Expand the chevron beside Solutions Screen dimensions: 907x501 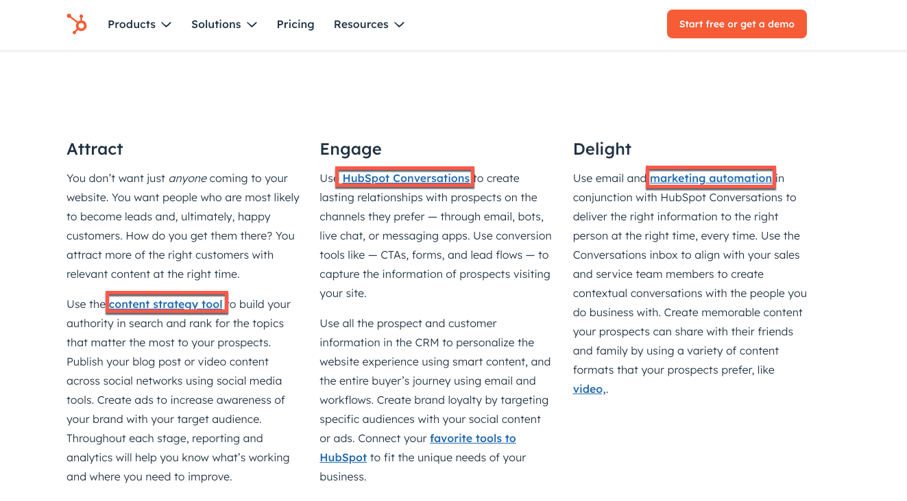point(252,25)
